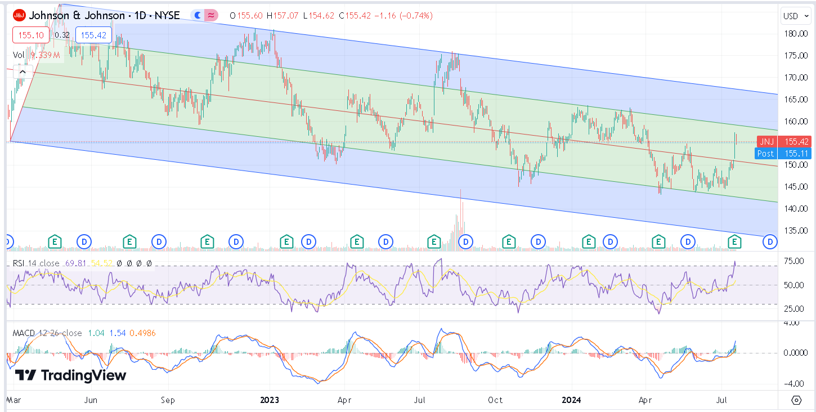Viewport: 816px width, 412px height.
Task: Click the red 155.10 sell price button
Action: pos(31,35)
